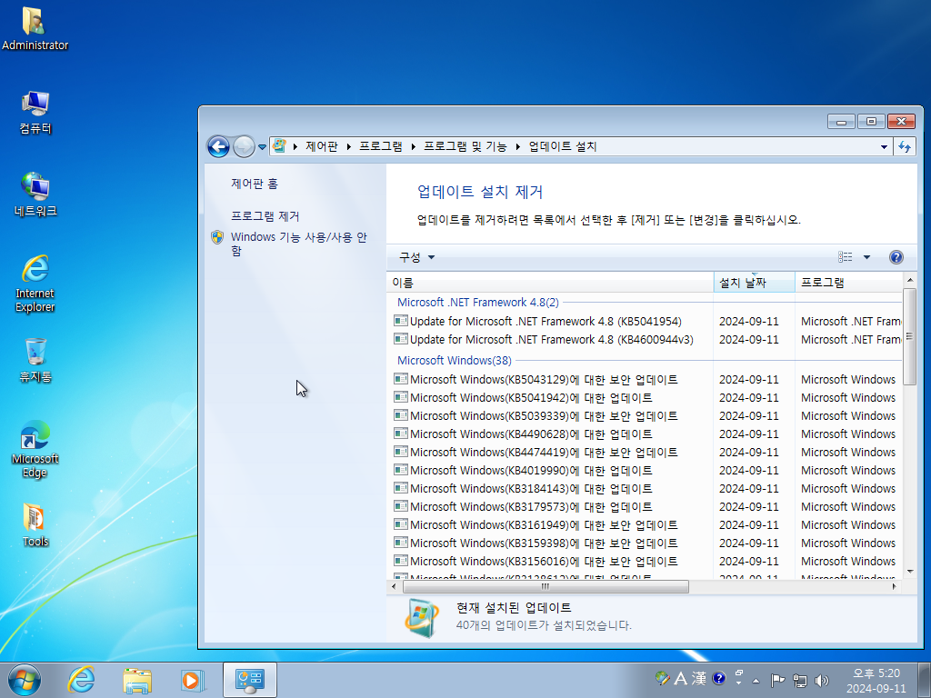Select Tools desktop folder icon
Screen dimensions: 931x698
(x=35, y=525)
